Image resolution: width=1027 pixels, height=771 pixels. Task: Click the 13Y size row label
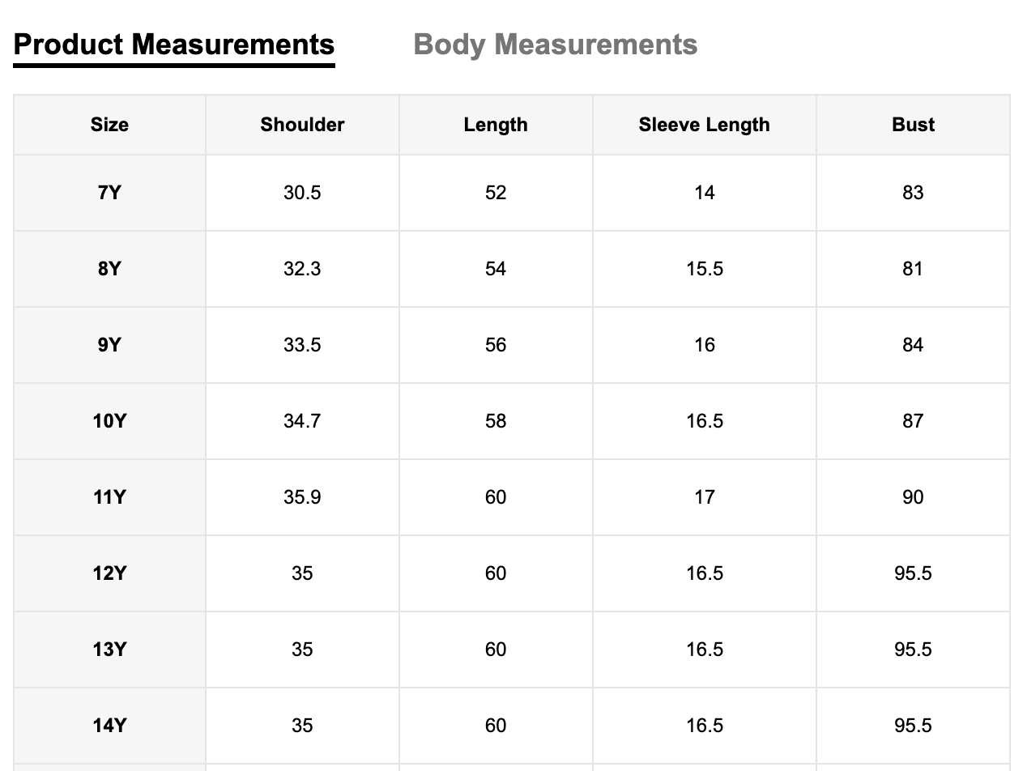click(x=109, y=650)
